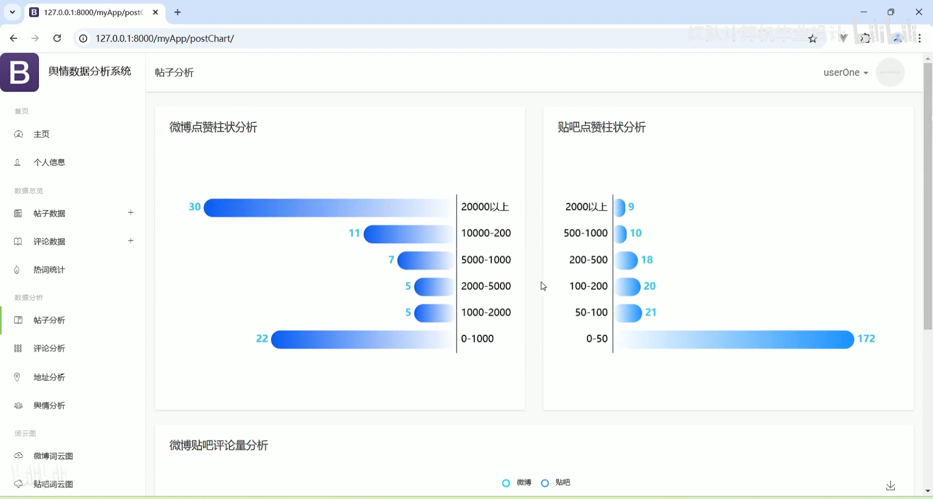Open the userOne account dropdown
This screenshot has width=933, height=499.
click(846, 73)
